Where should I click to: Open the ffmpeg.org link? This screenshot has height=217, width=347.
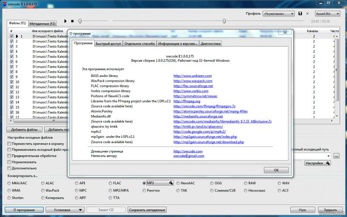[x=187, y=101]
